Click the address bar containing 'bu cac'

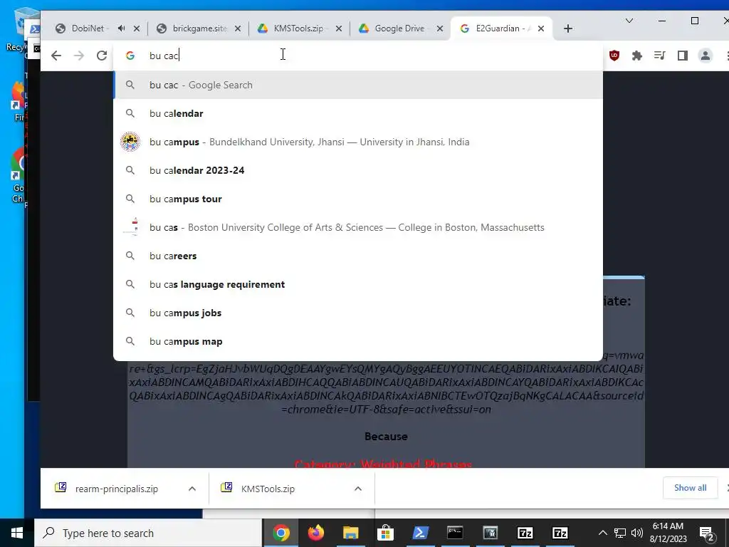pos(358,56)
